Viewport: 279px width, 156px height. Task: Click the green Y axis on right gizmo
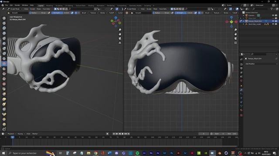pyautogui.click(x=231, y=22)
